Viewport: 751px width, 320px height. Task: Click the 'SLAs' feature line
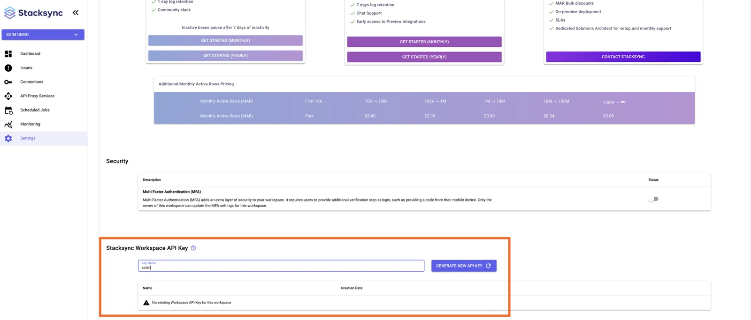[560, 20]
